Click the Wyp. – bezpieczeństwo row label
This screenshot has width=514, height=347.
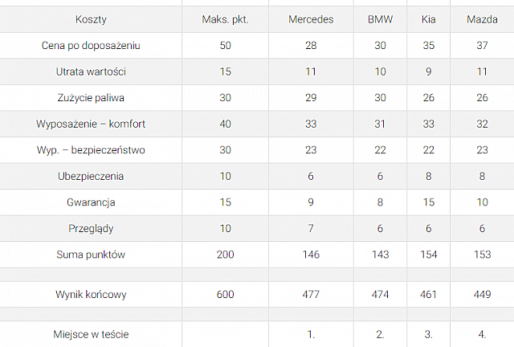click(x=91, y=150)
